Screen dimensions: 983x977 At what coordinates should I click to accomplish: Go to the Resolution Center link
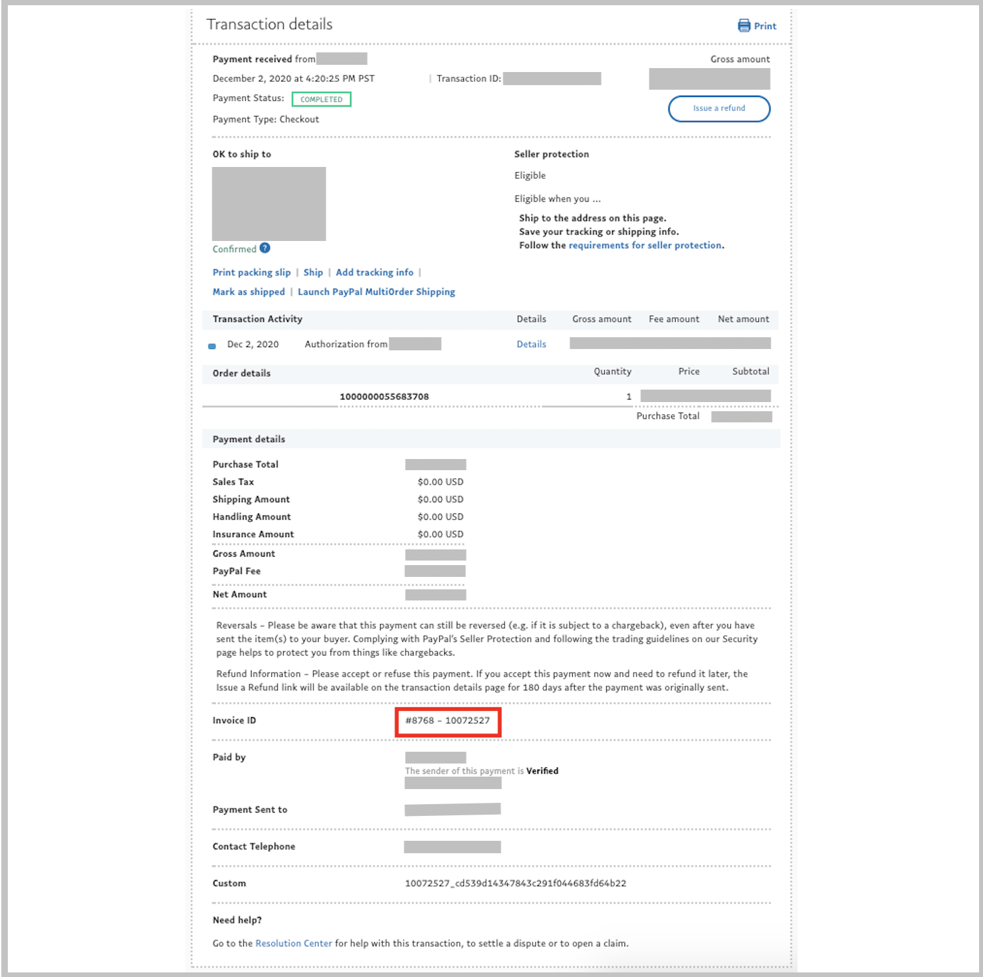[x=294, y=944]
